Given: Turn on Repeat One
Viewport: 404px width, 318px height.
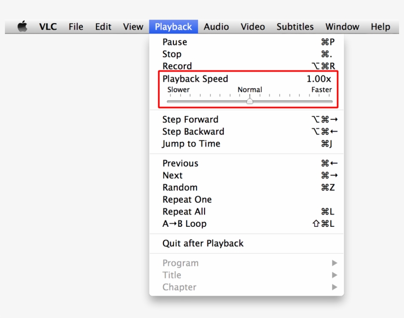Looking at the screenshot, I should point(187,199).
